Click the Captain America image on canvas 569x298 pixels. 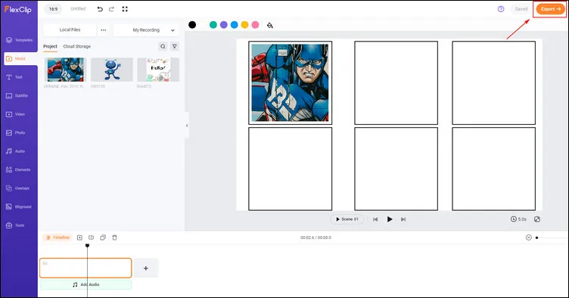tap(290, 82)
